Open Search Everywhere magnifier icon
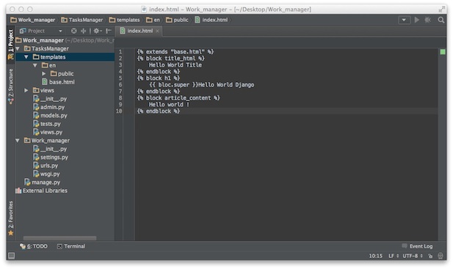The image size is (453, 269). click(441, 20)
